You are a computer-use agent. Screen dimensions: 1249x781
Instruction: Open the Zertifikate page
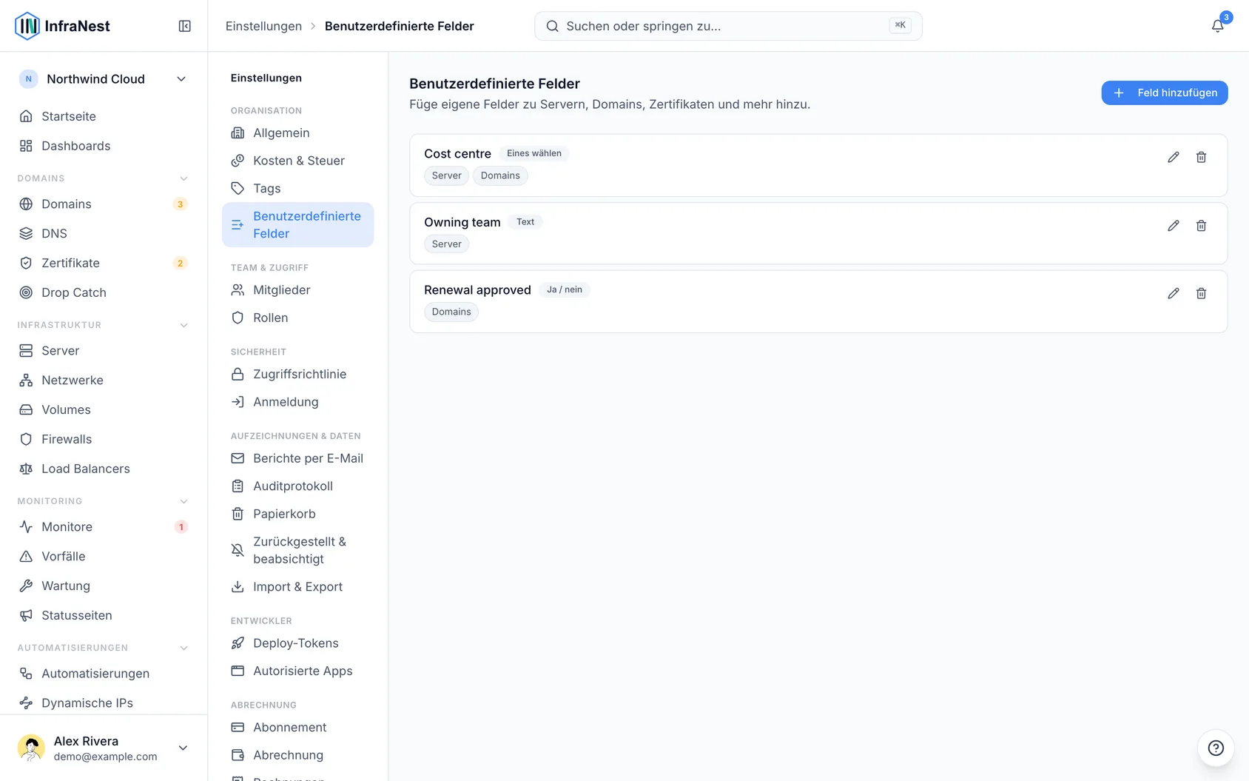coord(104,263)
